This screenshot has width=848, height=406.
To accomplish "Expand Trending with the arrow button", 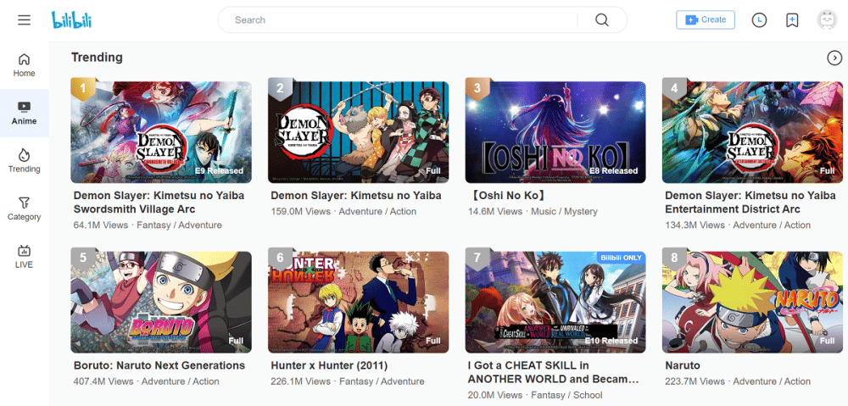I will (x=834, y=58).
